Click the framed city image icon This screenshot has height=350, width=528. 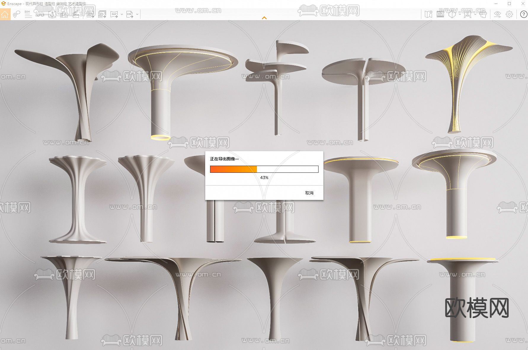pyautogui.click(x=440, y=14)
